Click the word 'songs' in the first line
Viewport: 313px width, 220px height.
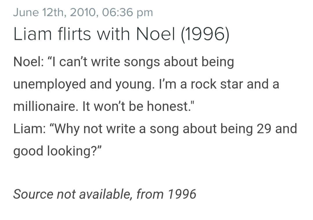tap(142, 62)
